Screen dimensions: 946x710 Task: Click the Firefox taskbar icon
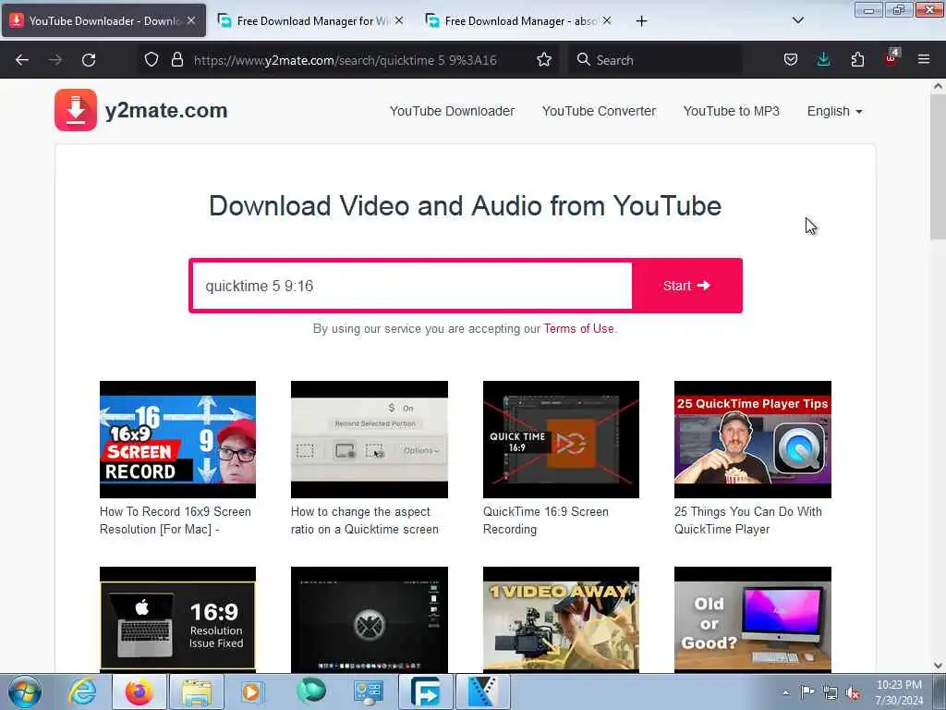139,692
